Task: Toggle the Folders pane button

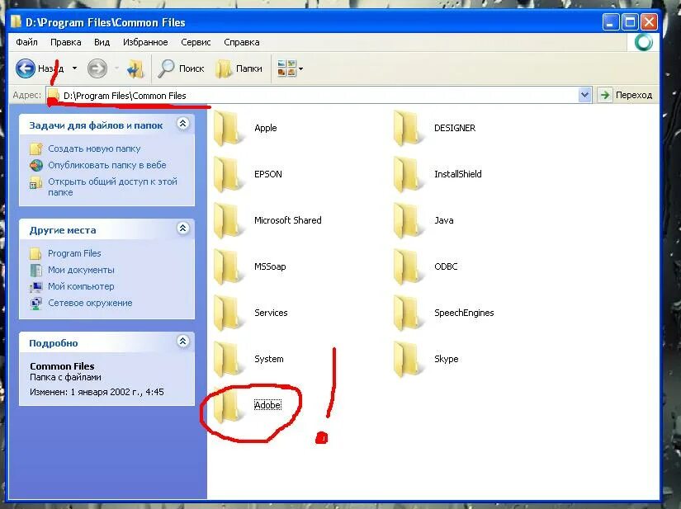Action: (223, 68)
